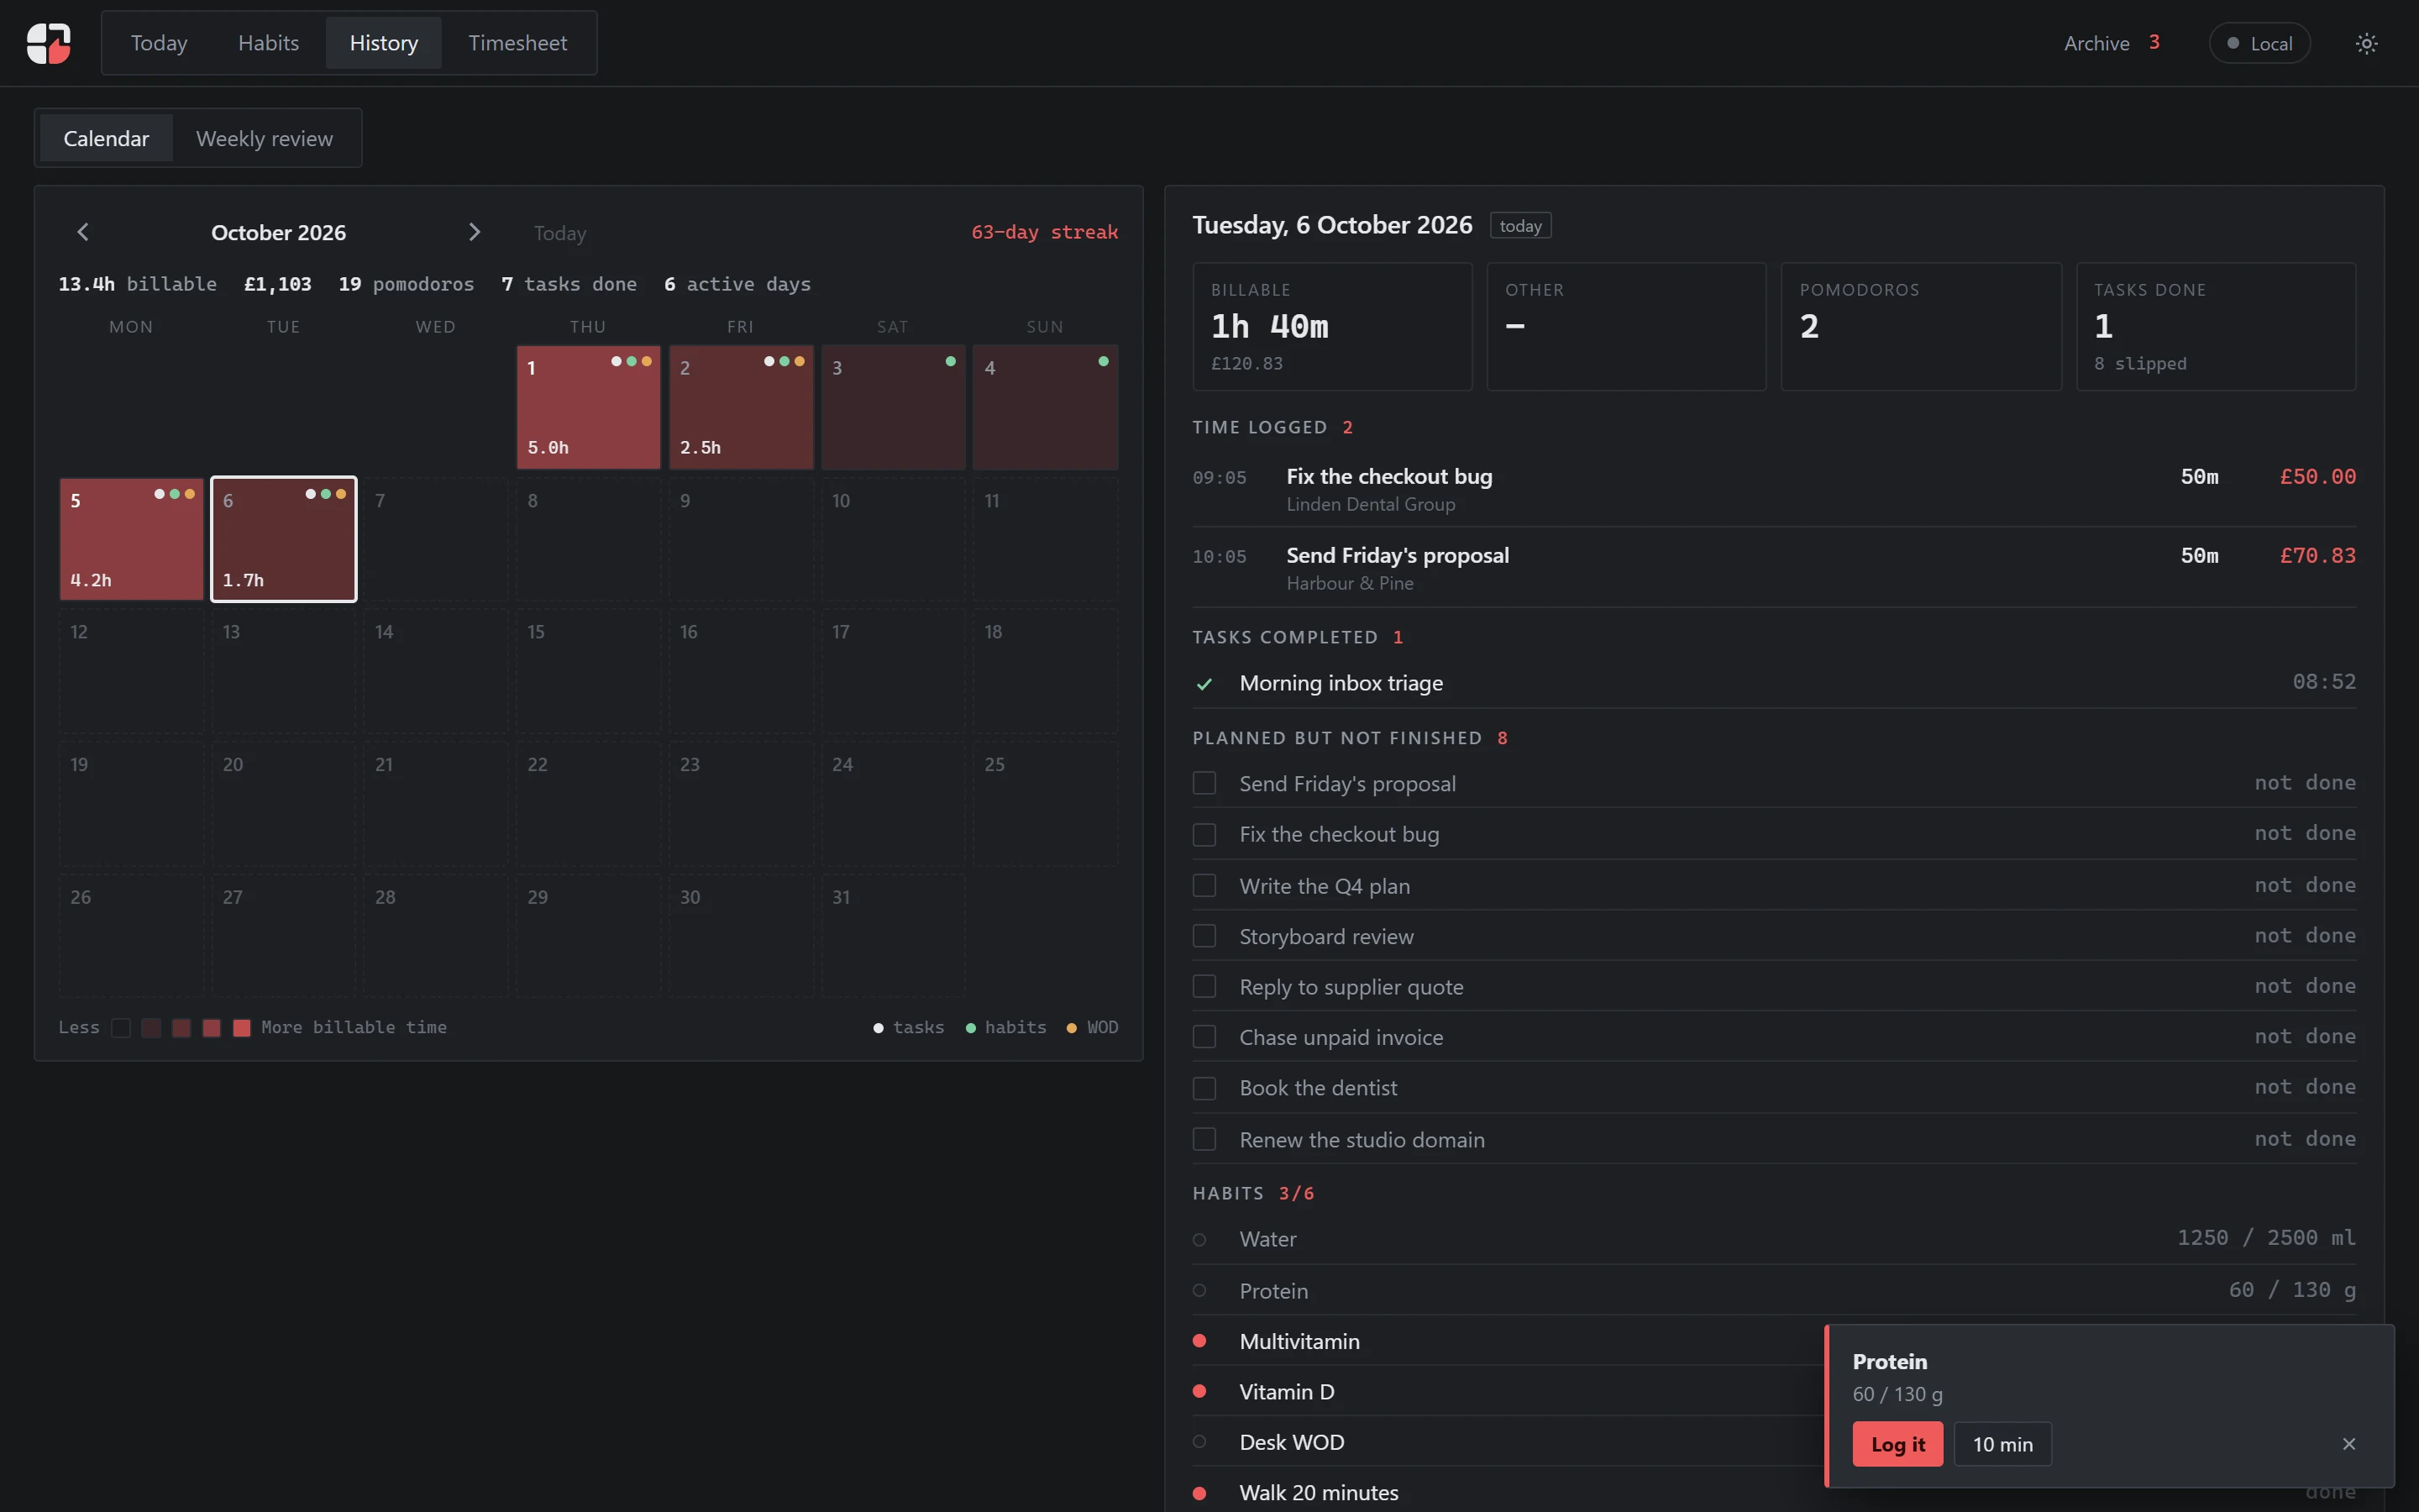This screenshot has width=2419, height=1512.
Task: Tick Book the dentist checkbox
Action: click(1204, 1088)
